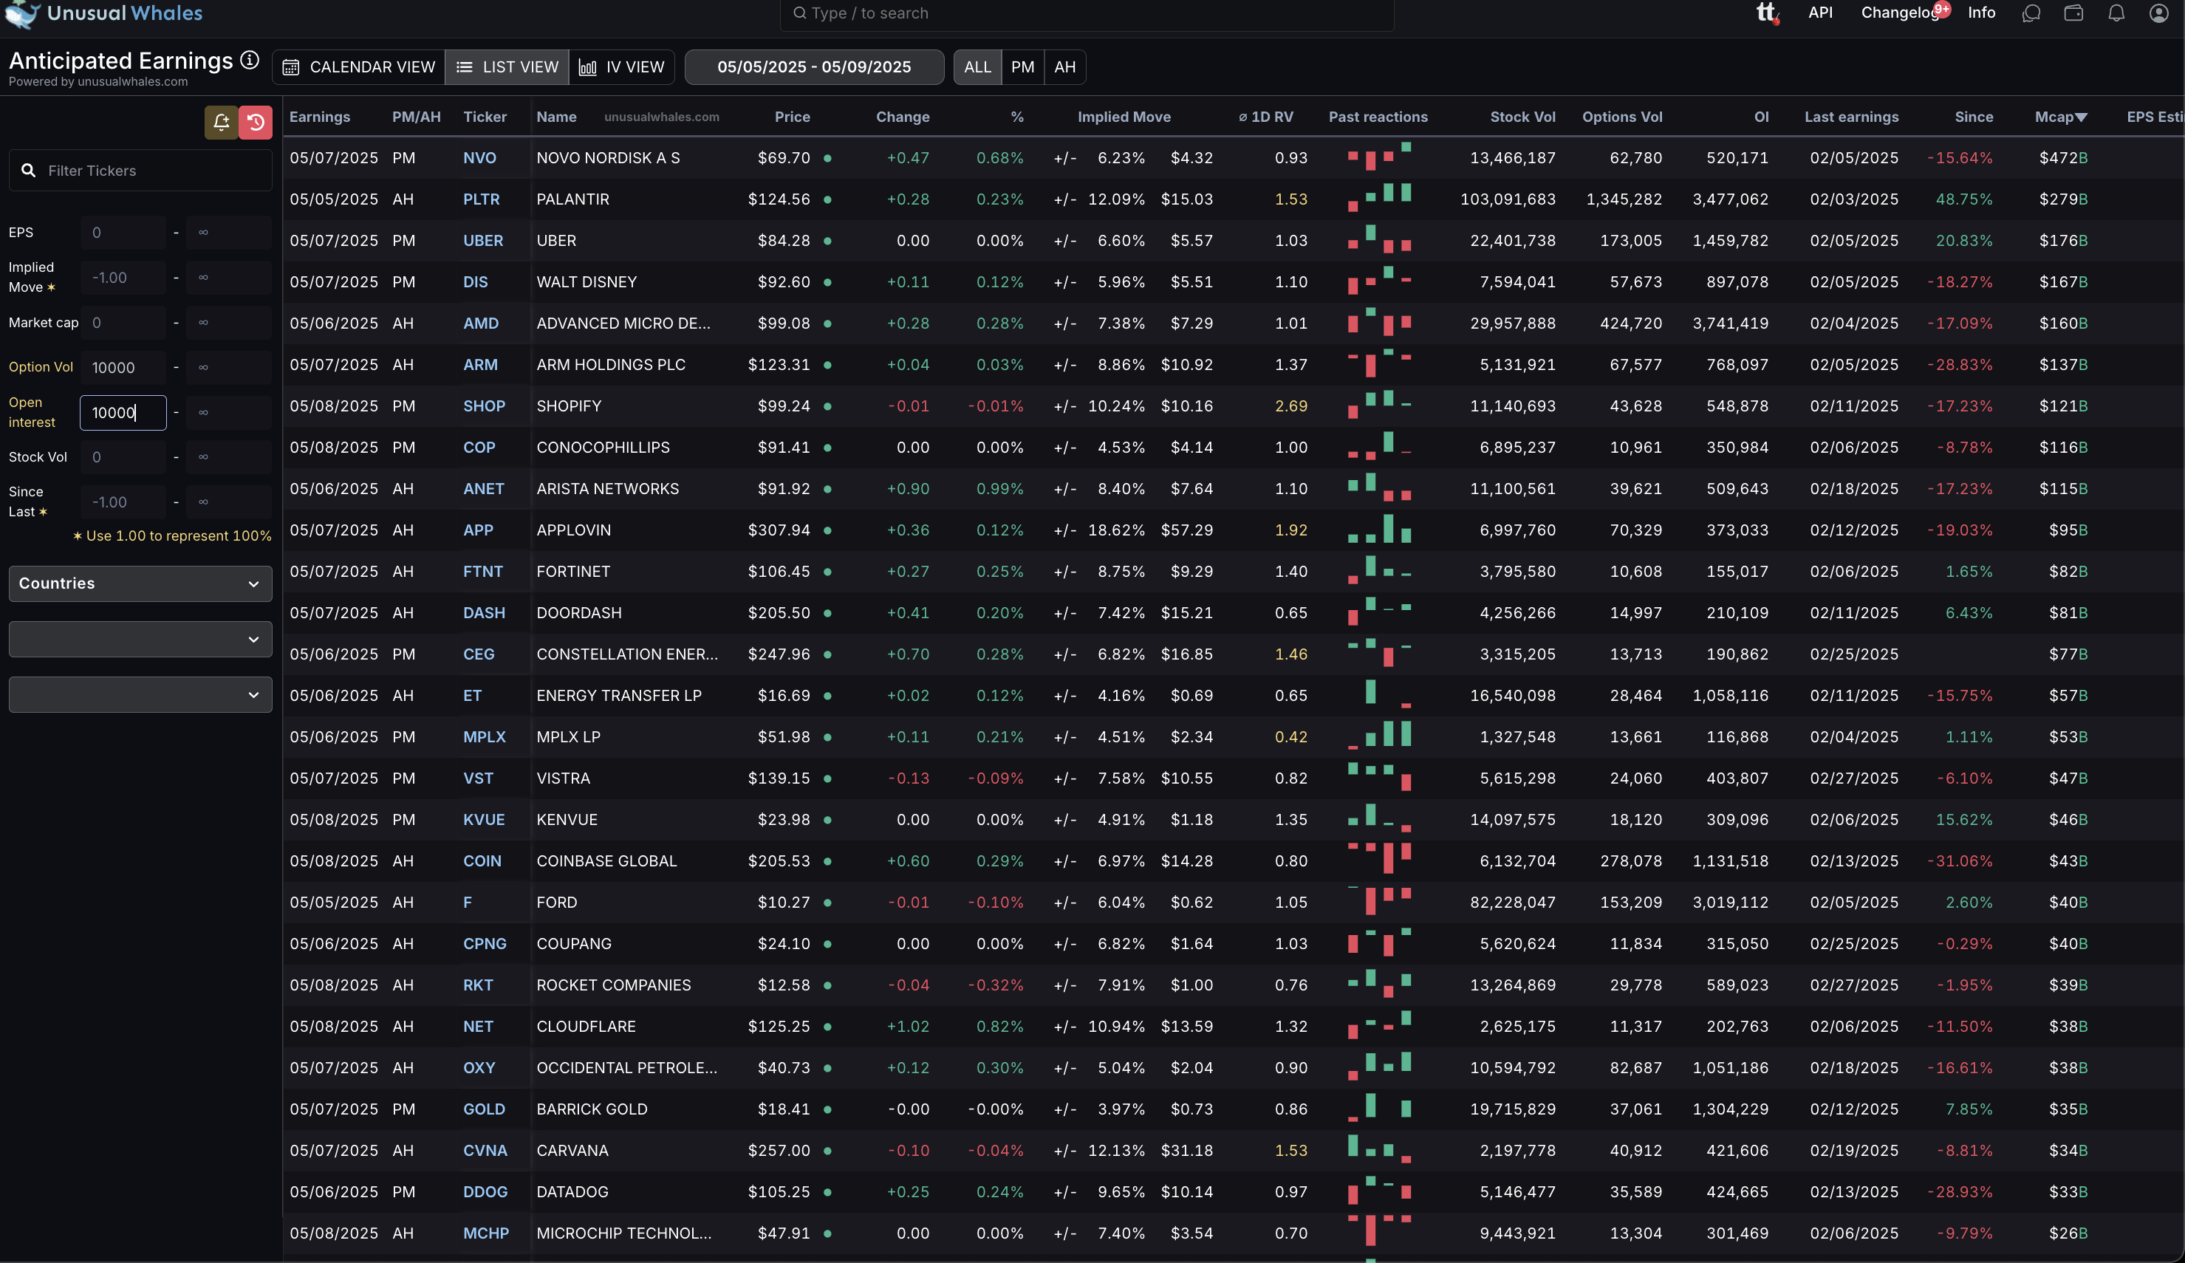Open the UBER ticker link
This screenshot has width=2185, height=1263.
[483, 241]
